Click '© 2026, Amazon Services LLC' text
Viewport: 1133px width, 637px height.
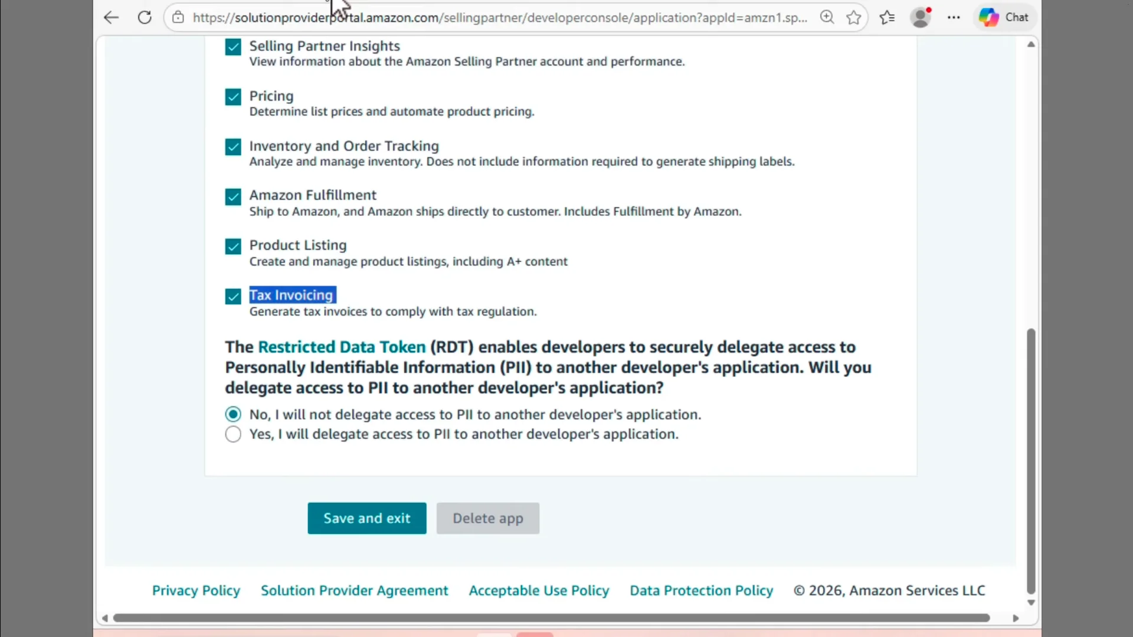pyautogui.click(x=889, y=590)
